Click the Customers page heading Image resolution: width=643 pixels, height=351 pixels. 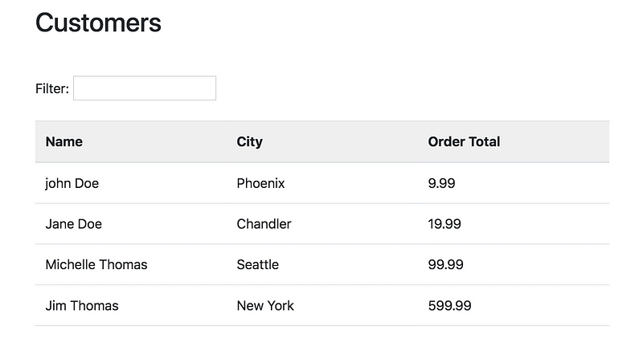[x=98, y=22]
